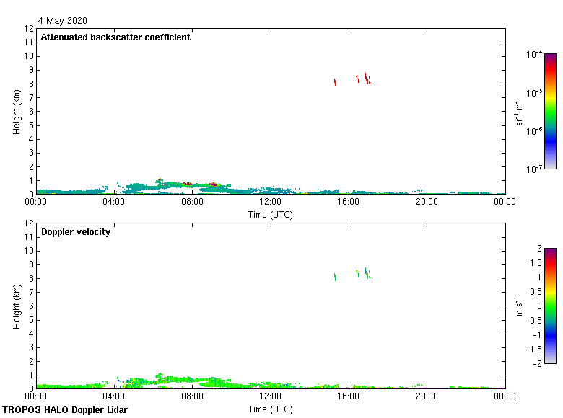Click the Doppler velocity color scale bar
This screenshot has height=418, width=563.
[550, 306]
